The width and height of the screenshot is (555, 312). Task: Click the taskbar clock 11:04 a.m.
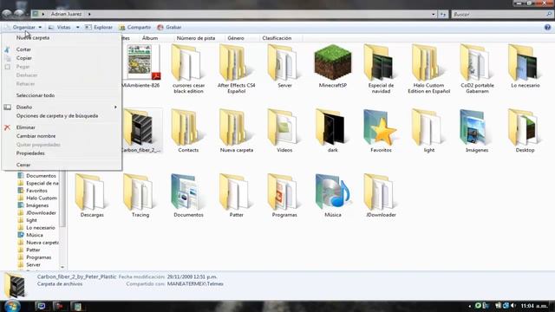click(x=534, y=306)
